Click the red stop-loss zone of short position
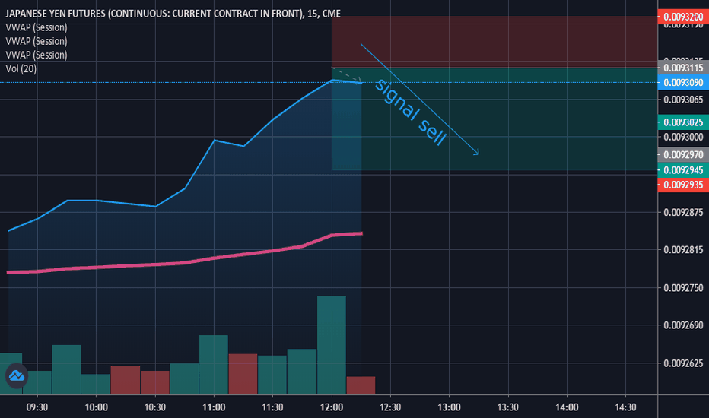The height and width of the screenshot is (418, 709). coord(494,42)
